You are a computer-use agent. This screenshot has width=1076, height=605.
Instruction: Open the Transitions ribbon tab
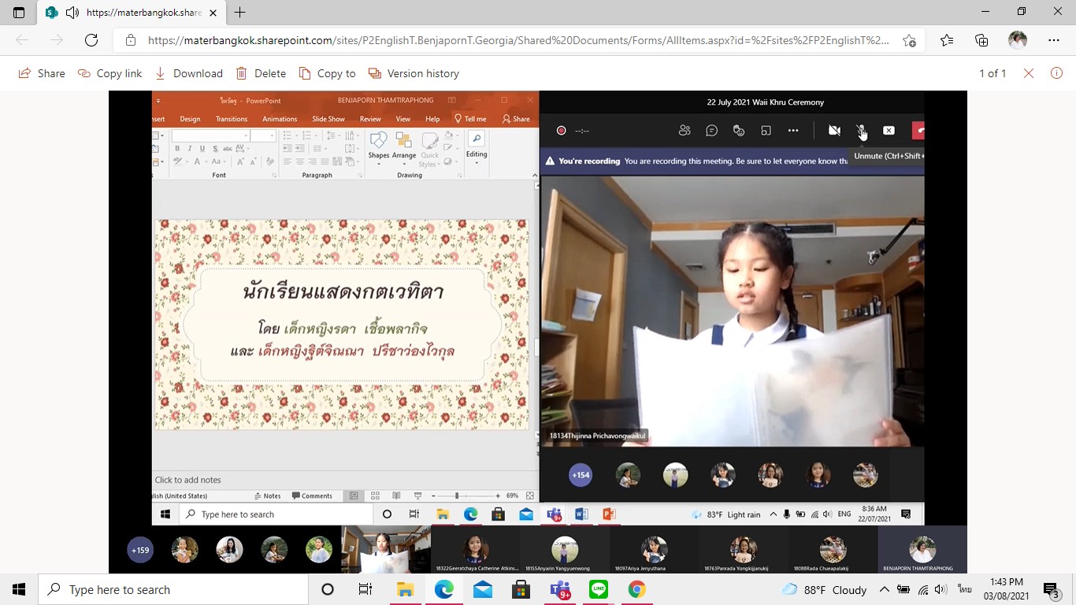tap(232, 119)
